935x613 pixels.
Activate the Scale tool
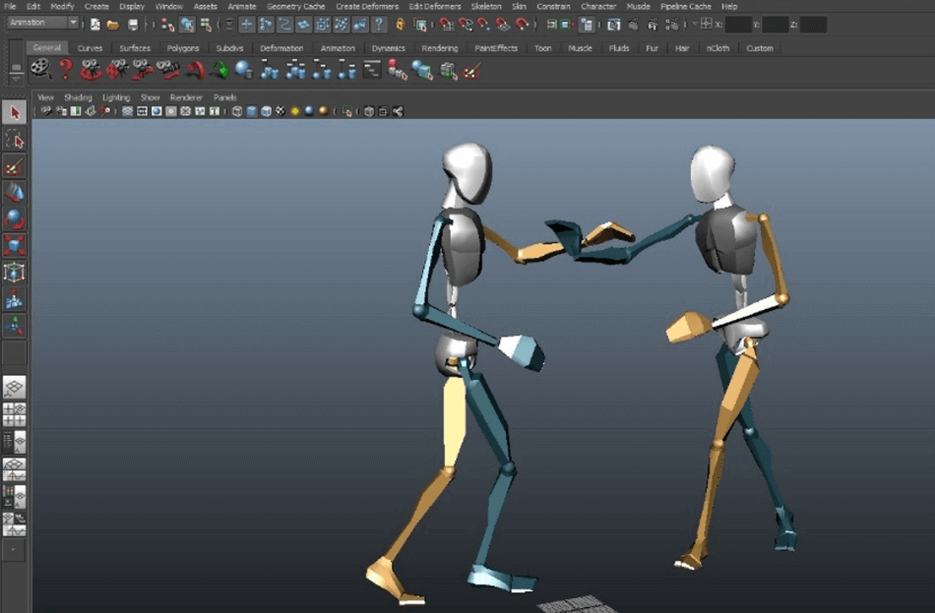click(13, 245)
